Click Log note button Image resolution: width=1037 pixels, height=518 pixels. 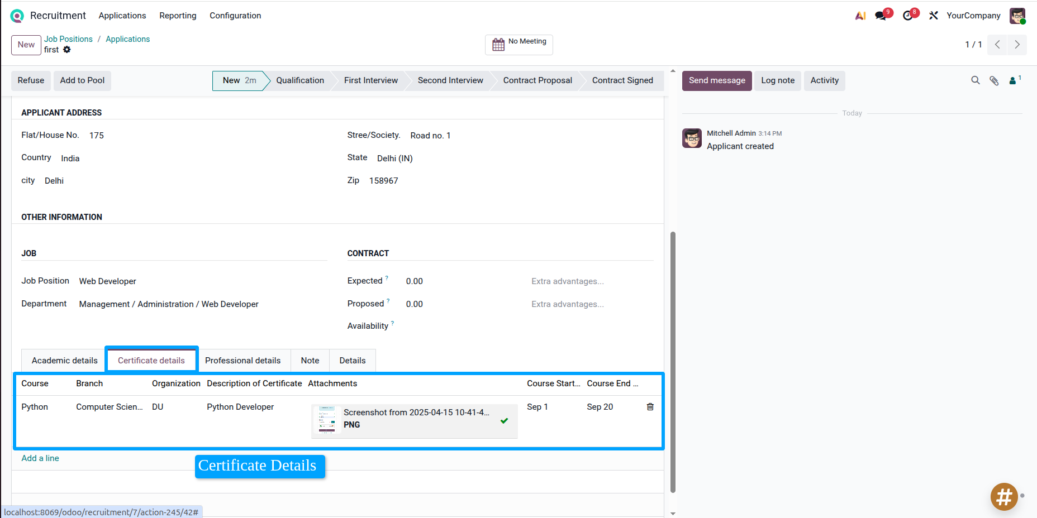[778, 80]
